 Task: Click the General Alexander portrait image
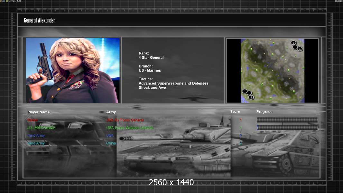click(73, 70)
